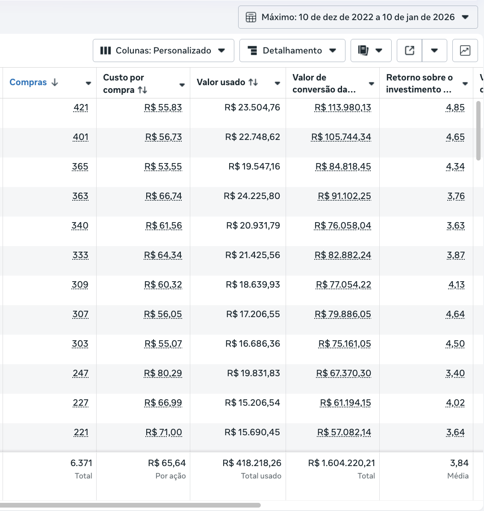Expand the Detalhamento dropdown
484x511 pixels.
point(292,51)
